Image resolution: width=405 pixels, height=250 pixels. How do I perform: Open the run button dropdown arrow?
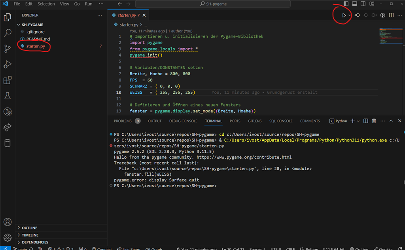point(350,15)
